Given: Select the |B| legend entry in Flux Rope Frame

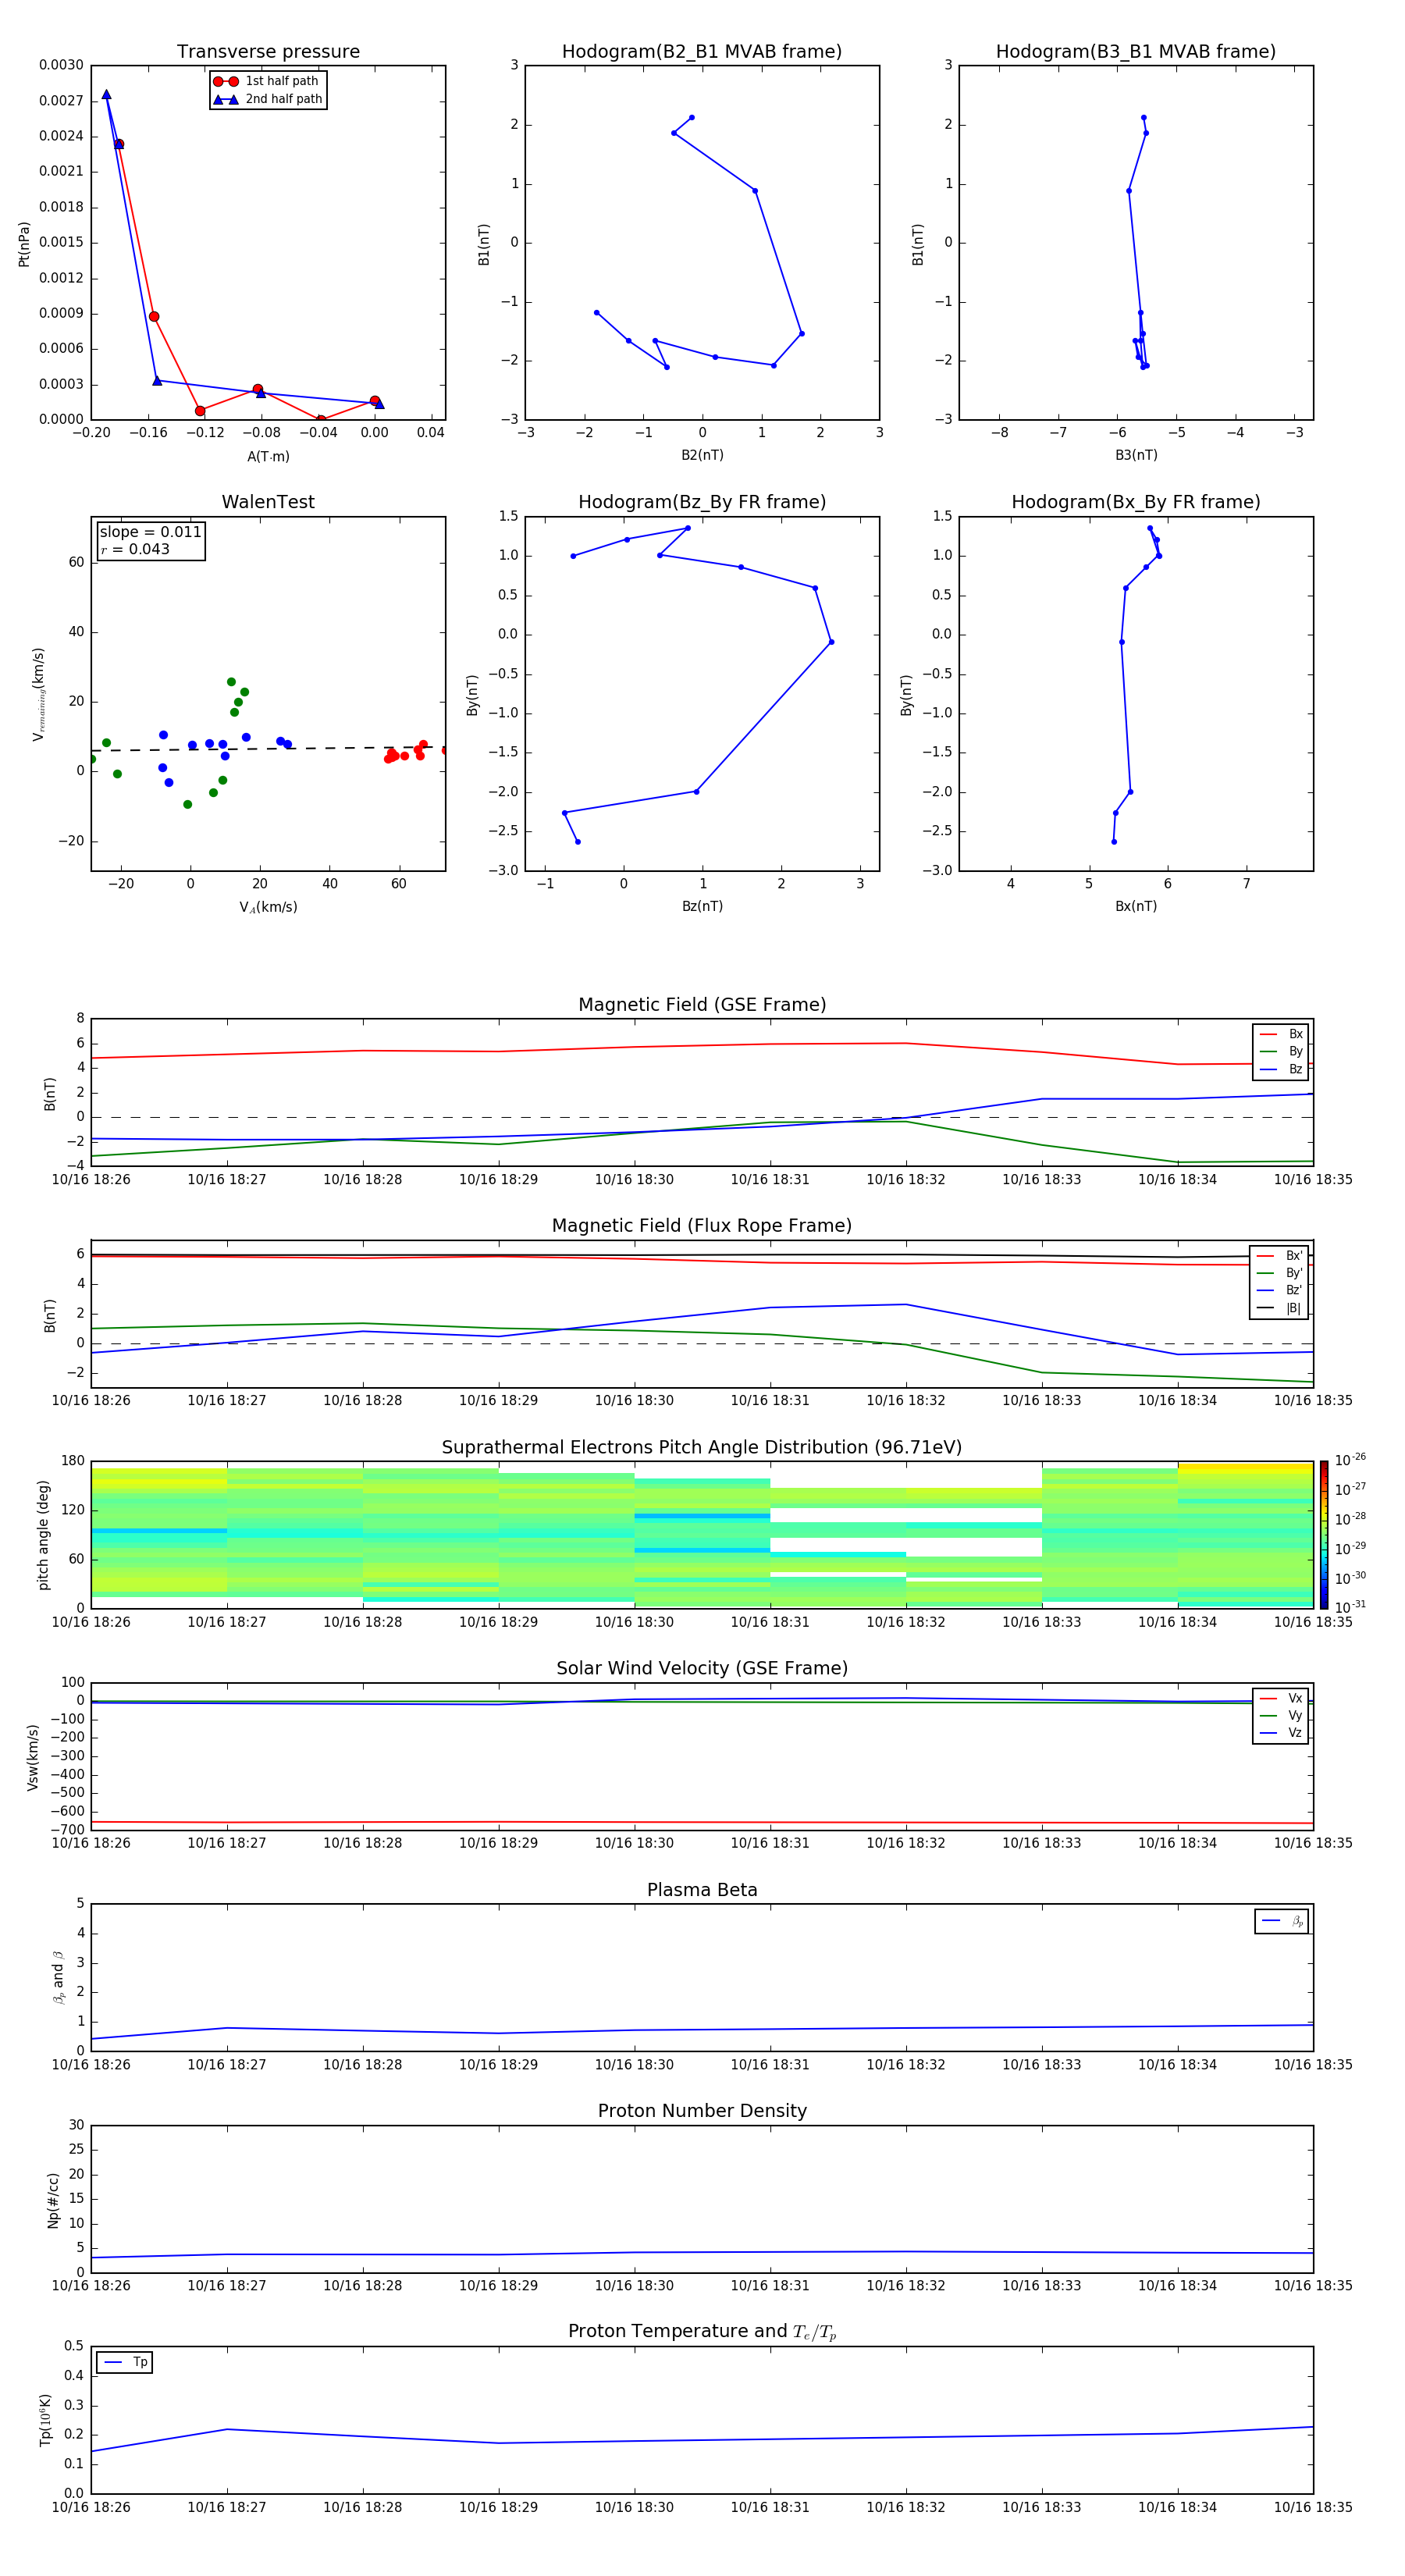Looking at the screenshot, I should point(1279,1308).
